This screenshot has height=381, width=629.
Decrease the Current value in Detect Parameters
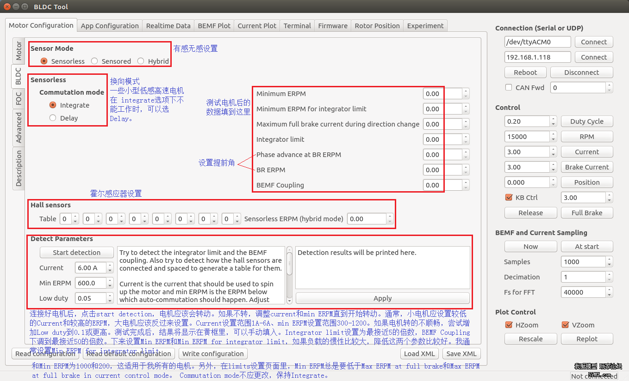pyautogui.click(x=110, y=269)
